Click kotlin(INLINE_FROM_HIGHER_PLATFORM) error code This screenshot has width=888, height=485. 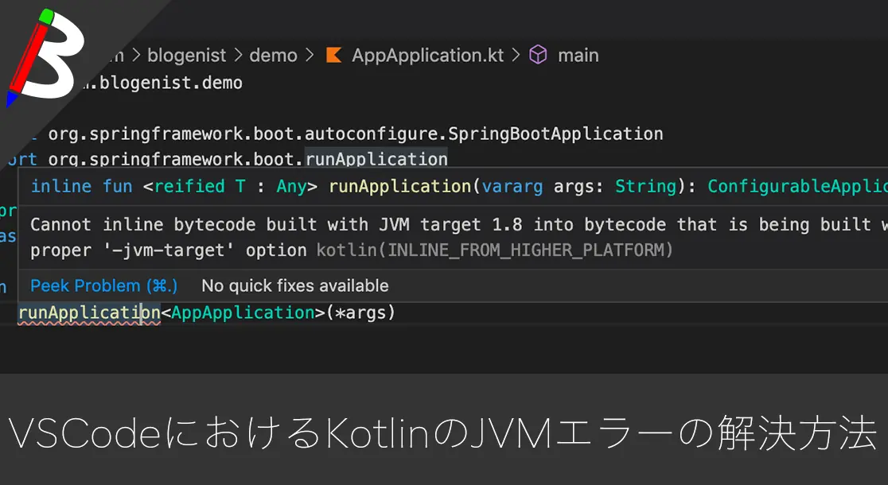(494, 250)
